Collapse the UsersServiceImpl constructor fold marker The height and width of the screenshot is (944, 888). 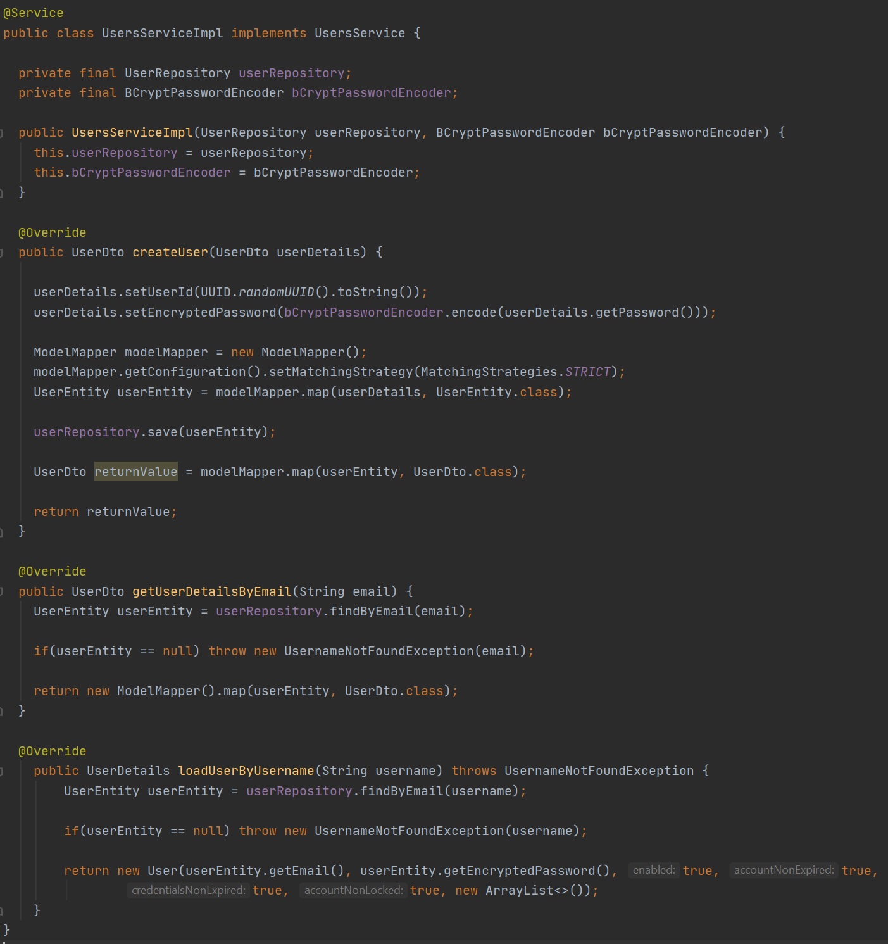[x=2, y=133]
